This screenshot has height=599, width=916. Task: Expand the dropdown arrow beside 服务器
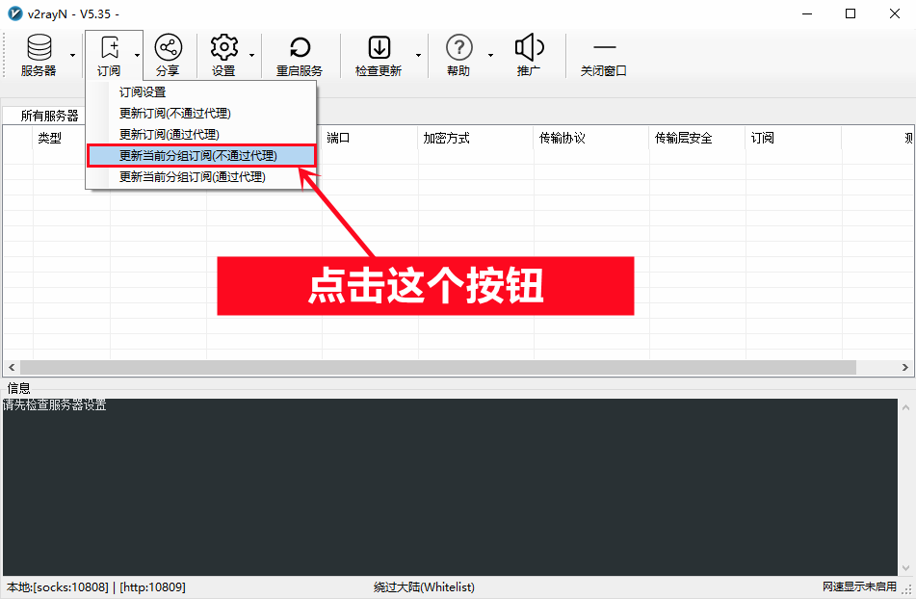pos(72,55)
